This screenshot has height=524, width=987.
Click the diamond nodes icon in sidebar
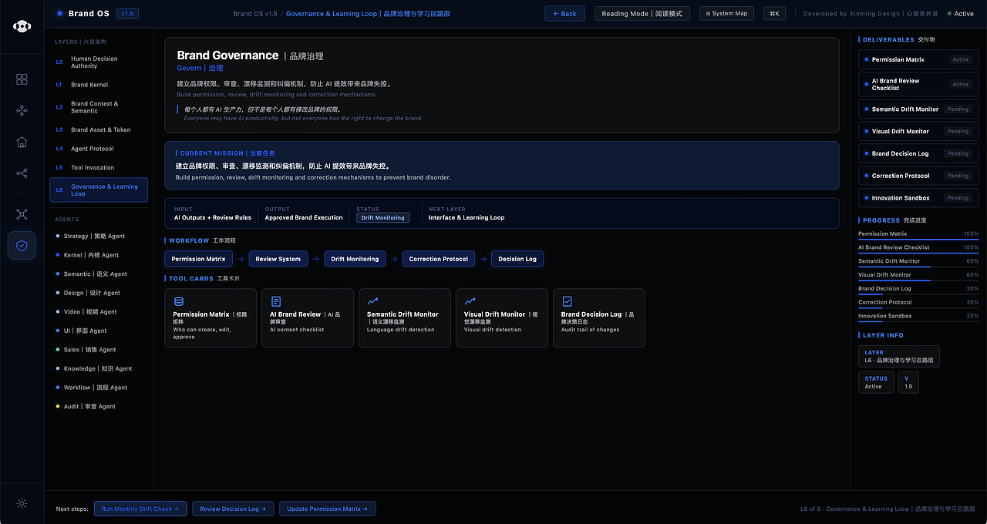(22, 111)
